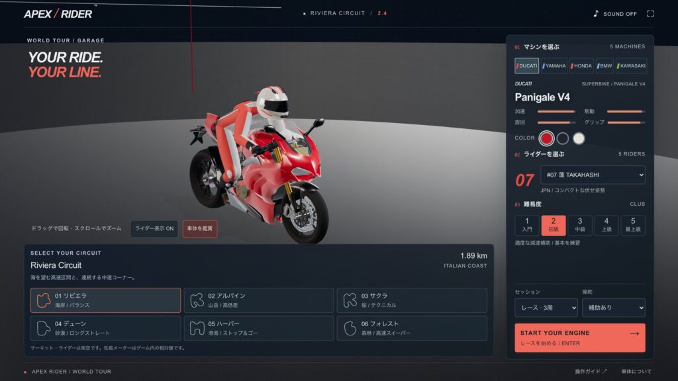
Task: Select difficulty 2 初級
Action: (x=554, y=225)
